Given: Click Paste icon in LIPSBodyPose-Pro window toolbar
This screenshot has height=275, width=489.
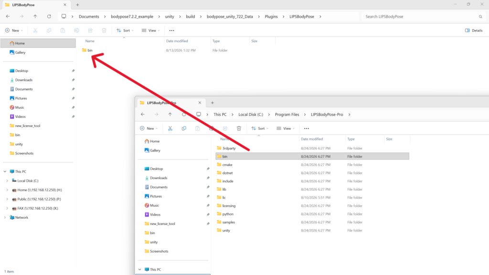Looking at the screenshot, I should coord(198,128).
